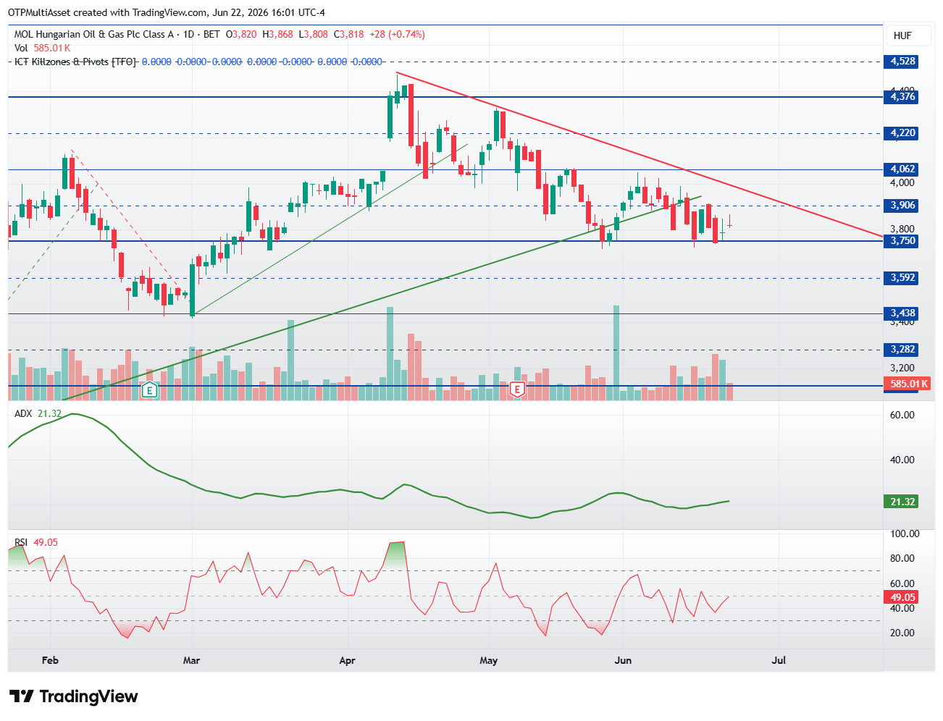
Task: Click the 4,528 price level label
Action: click(x=901, y=62)
